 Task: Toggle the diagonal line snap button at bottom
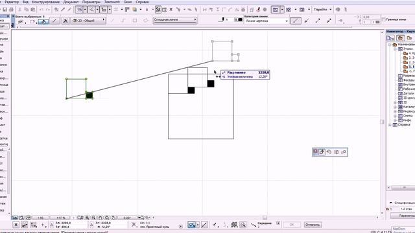point(204,225)
